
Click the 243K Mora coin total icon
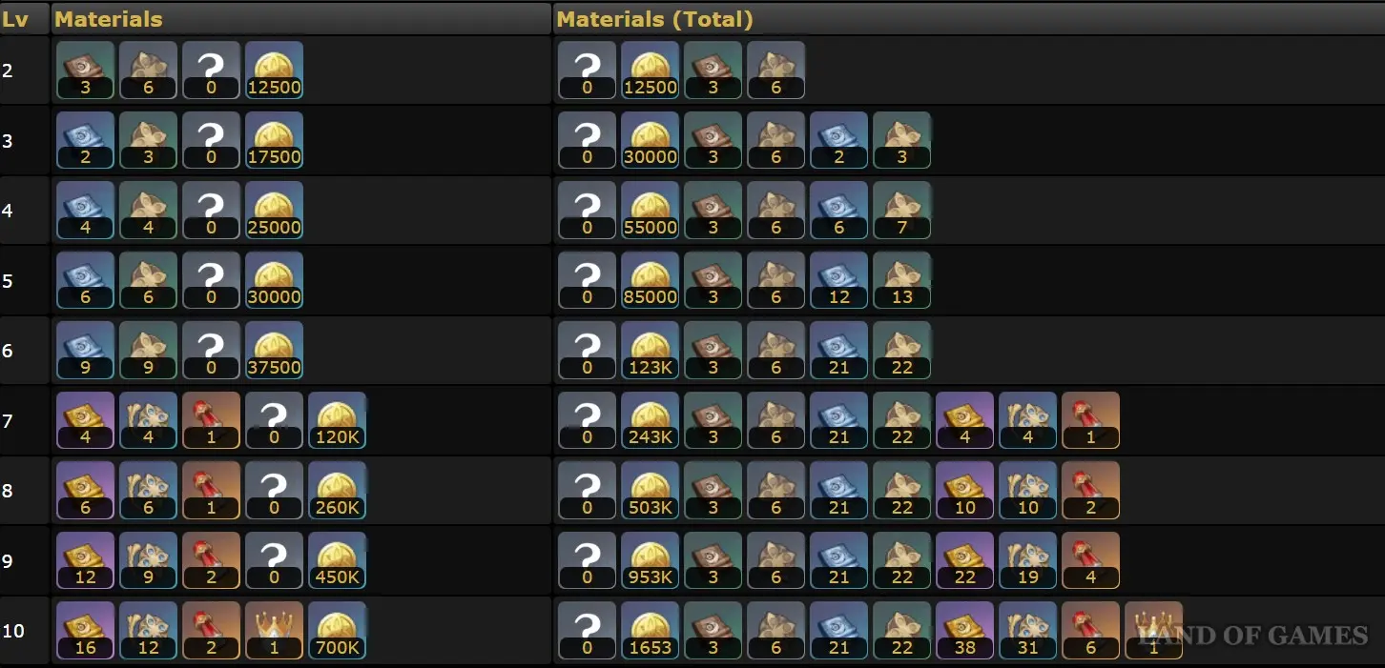[651, 420]
